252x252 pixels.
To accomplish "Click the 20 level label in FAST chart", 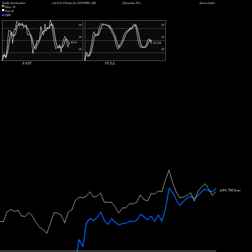I will (80, 49).
